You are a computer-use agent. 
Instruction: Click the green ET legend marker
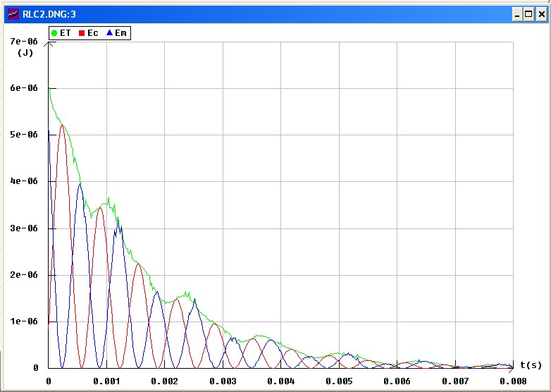click(x=54, y=33)
